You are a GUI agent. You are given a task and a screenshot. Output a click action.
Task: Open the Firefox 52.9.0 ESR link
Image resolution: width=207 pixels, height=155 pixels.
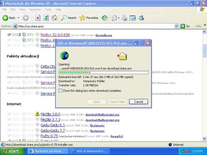(55, 35)
